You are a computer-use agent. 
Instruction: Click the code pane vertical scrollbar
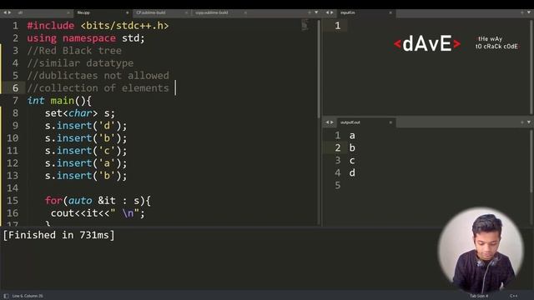pyautogui.click(x=319, y=69)
